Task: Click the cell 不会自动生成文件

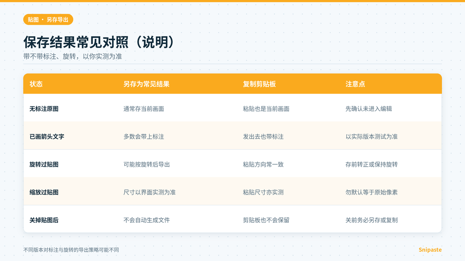Action: tap(147, 220)
